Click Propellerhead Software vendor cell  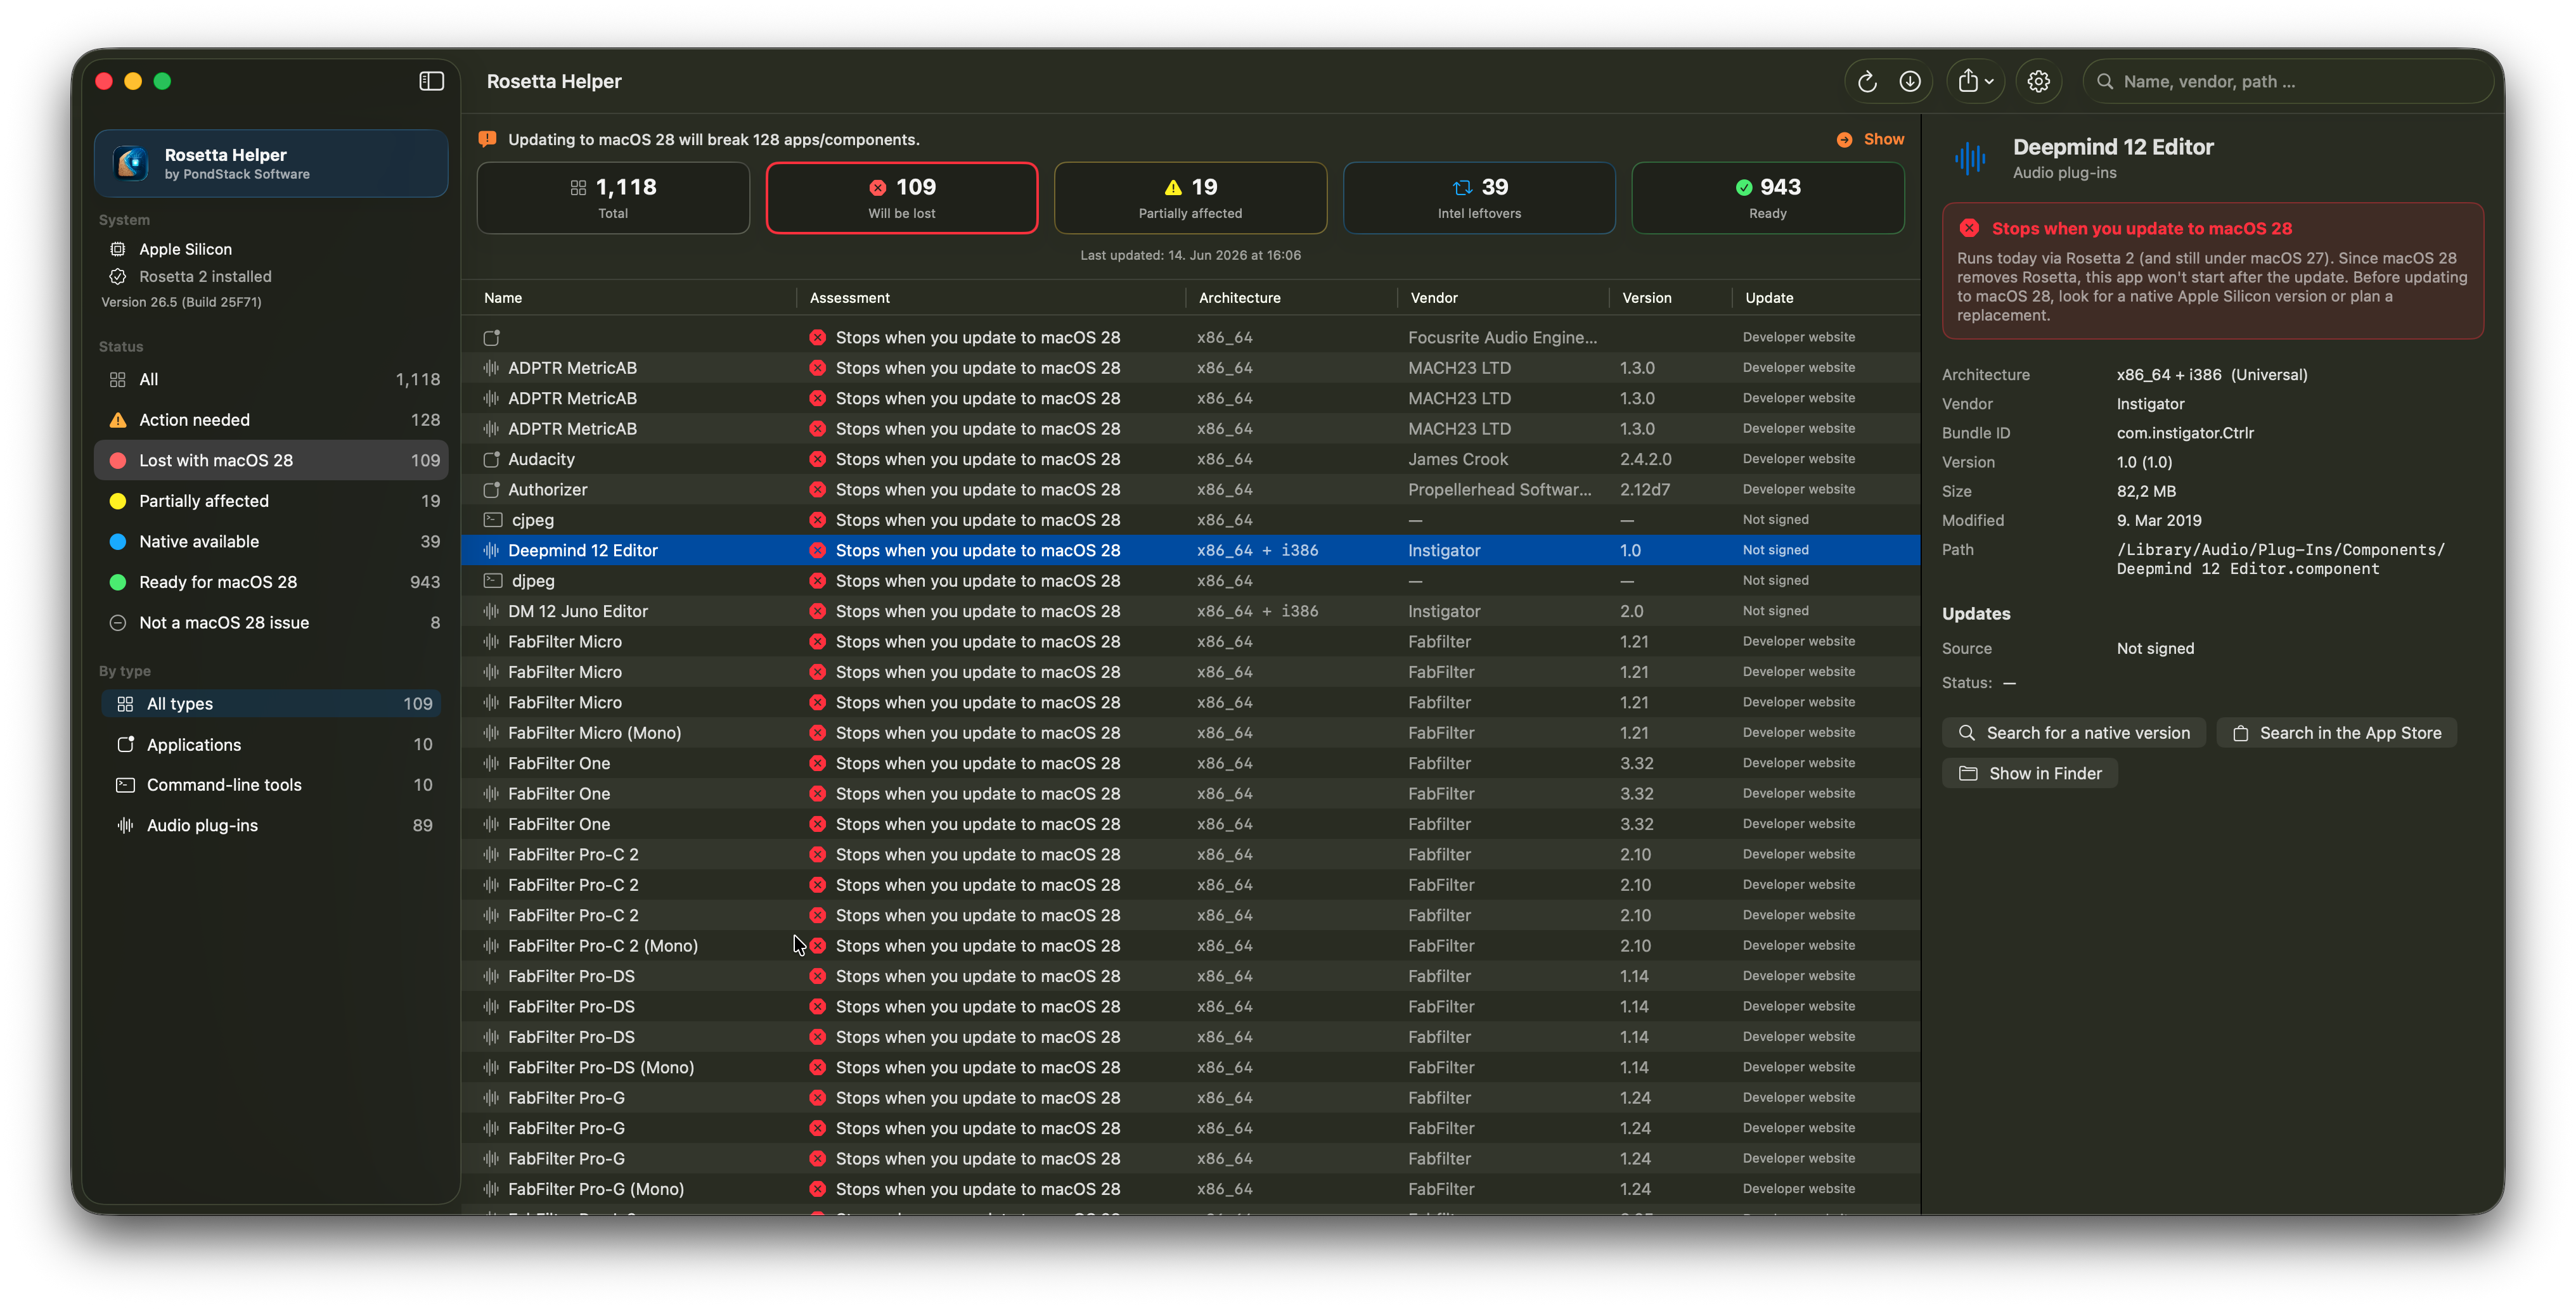pos(1499,490)
